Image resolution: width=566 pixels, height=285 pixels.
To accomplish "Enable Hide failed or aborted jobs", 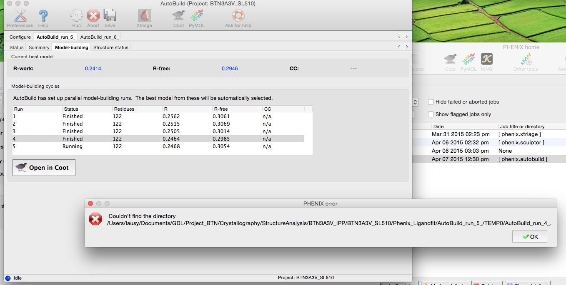I will [x=431, y=102].
